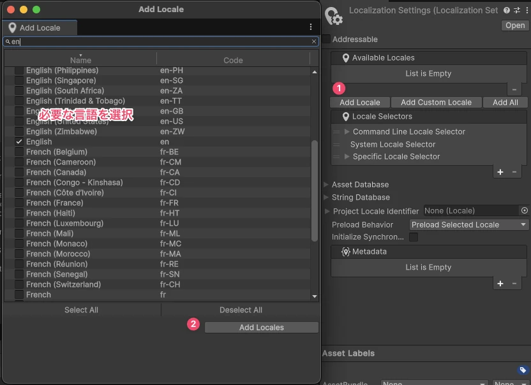The height and width of the screenshot is (385, 531).
Task: Sort the list by Name column
Action: point(80,60)
